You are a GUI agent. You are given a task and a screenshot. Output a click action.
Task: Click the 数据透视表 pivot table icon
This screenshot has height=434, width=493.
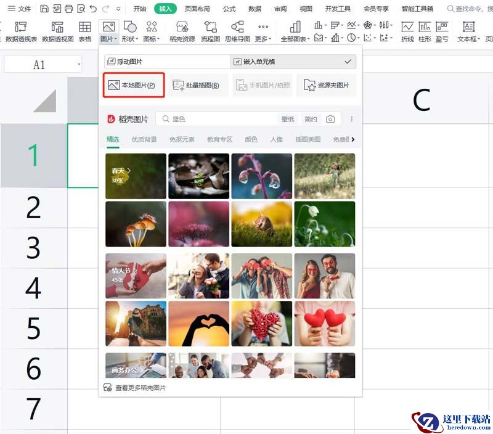[21, 31]
